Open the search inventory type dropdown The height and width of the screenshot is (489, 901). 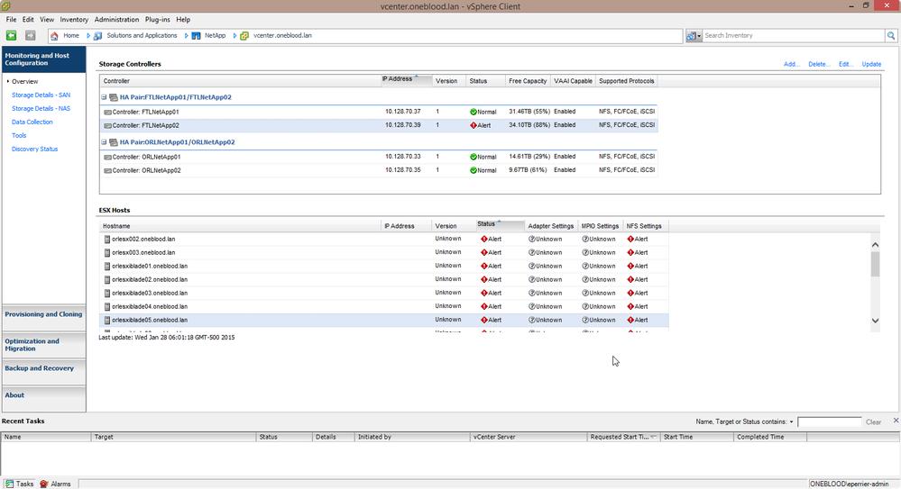(x=694, y=36)
